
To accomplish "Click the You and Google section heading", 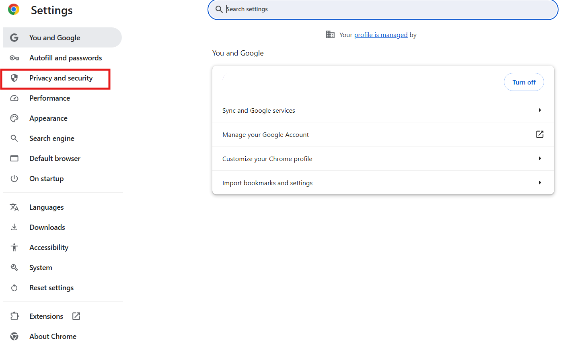I will (238, 53).
